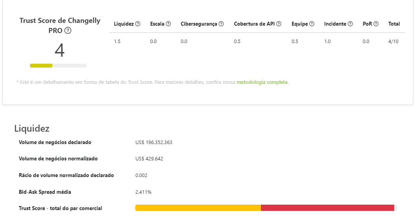This screenshot has height=219, width=416.
Task: Click the Cobertura de API help icon
Action: [x=279, y=24]
